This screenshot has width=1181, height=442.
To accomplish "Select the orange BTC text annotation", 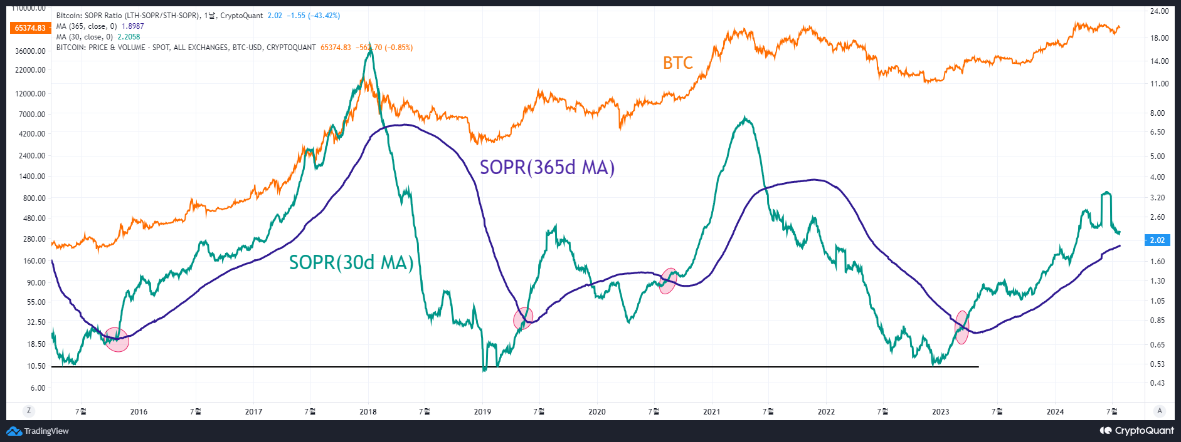I will click(x=677, y=63).
